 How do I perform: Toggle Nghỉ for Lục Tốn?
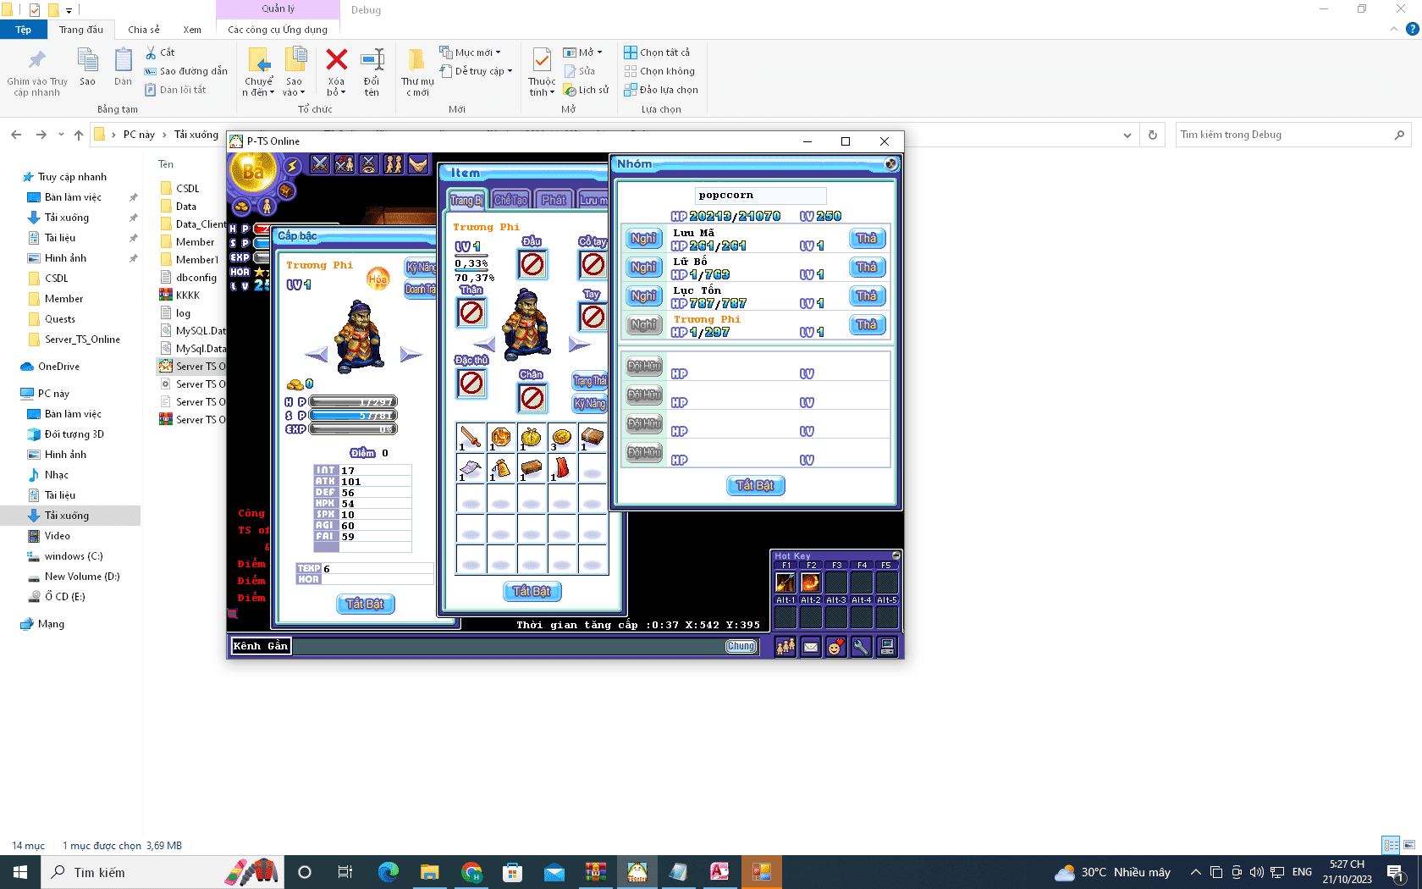(x=643, y=296)
